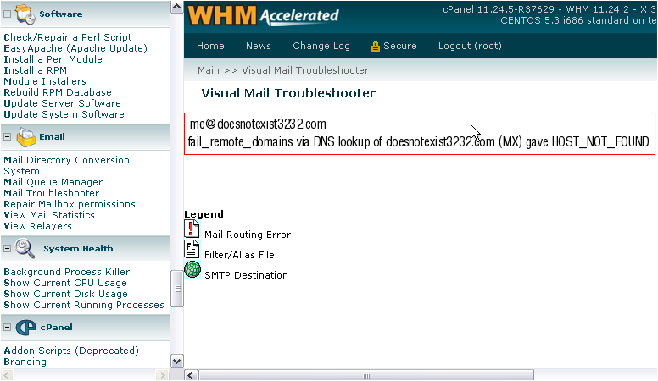Open Check/Repair a Perl Script
Viewport: 658px width, 381px height.
click(x=68, y=37)
